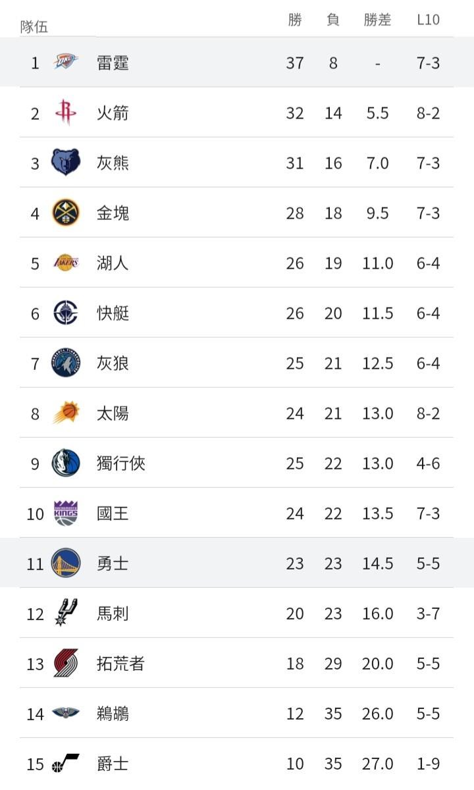The image size is (474, 790).
Task: Click the Pelicans logo
Action: (x=66, y=713)
